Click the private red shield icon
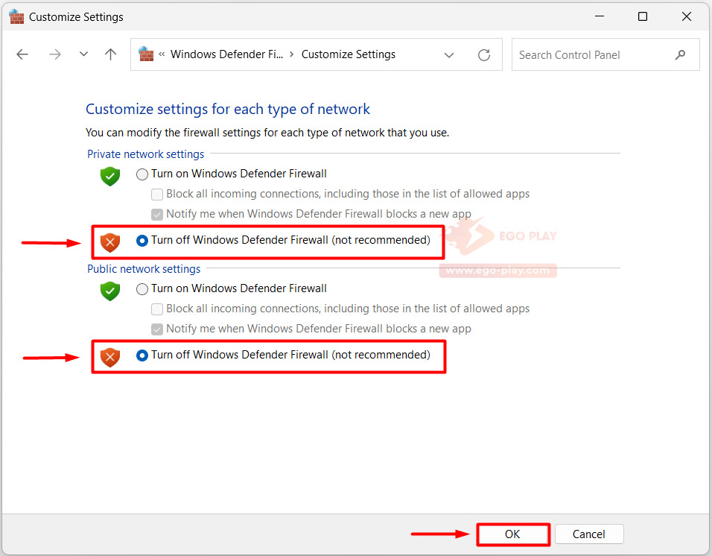712x556 pixels. click(110, 242)
